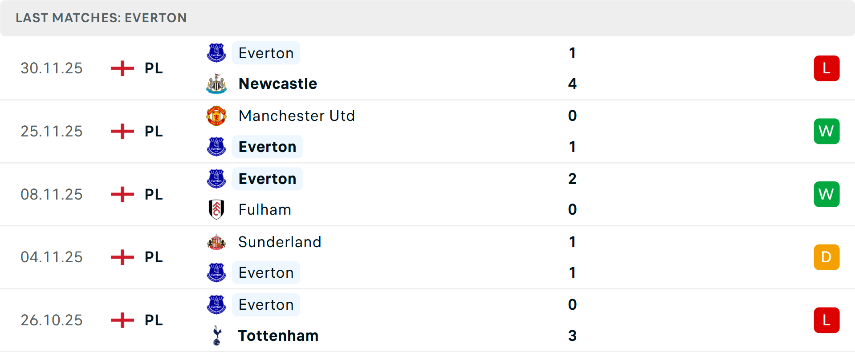Click the Everton club crest next to Newcastle match
The image size is (855, 352).
point(216,53)
